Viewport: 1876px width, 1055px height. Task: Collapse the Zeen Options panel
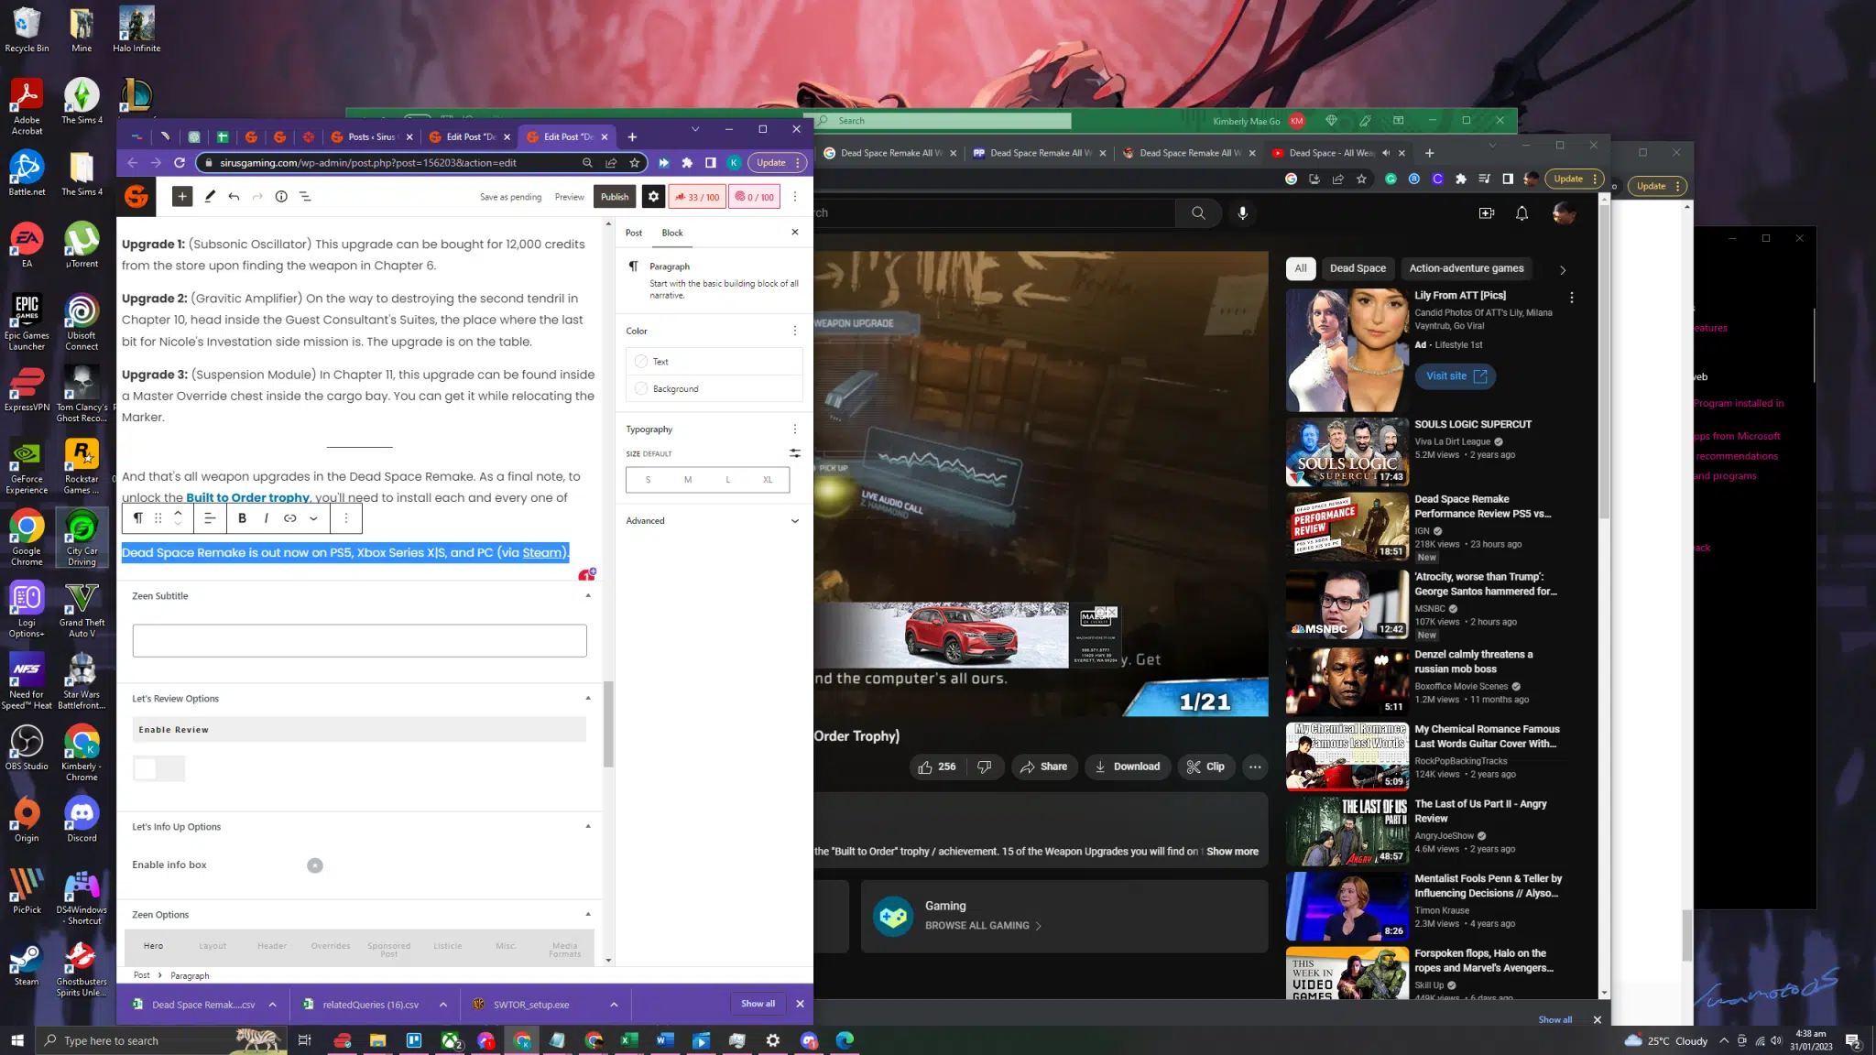588,915
